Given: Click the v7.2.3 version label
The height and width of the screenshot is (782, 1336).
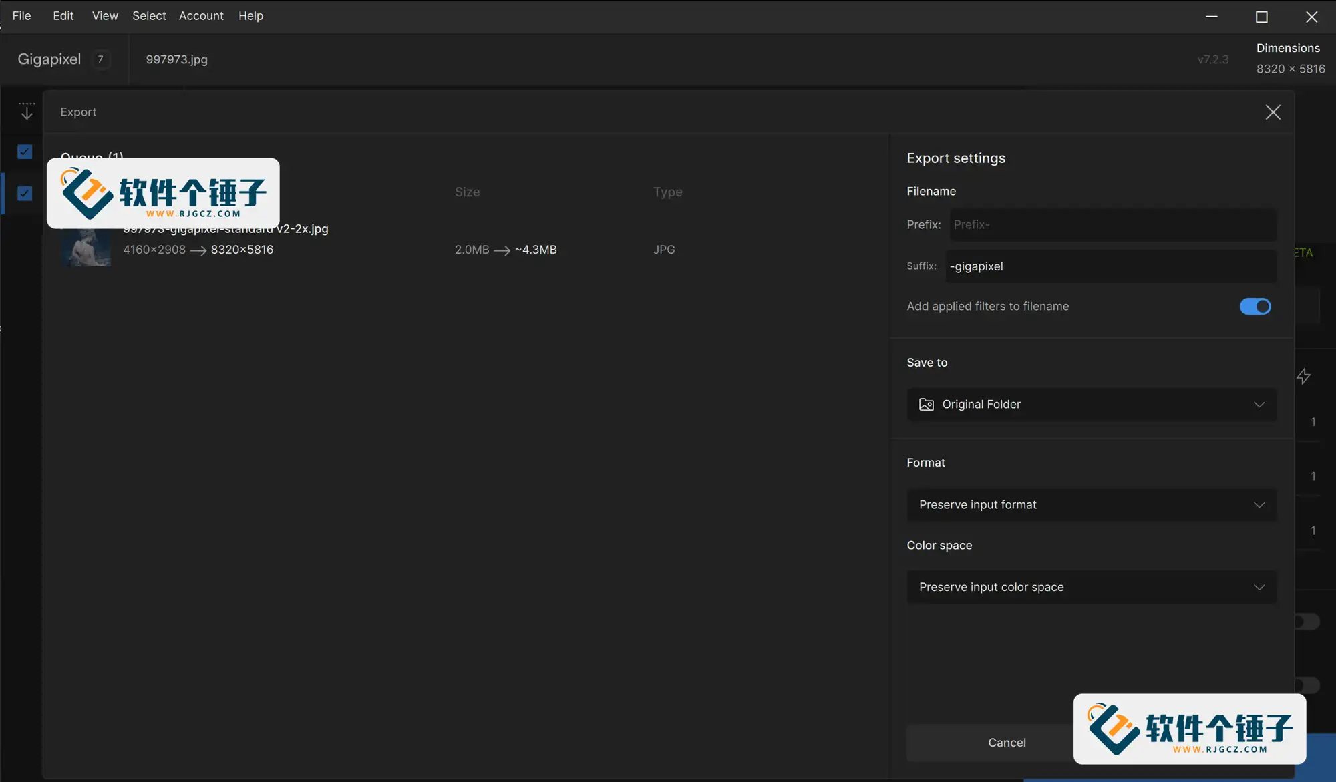Looking at the screenshot, I should coord(1212,59).
